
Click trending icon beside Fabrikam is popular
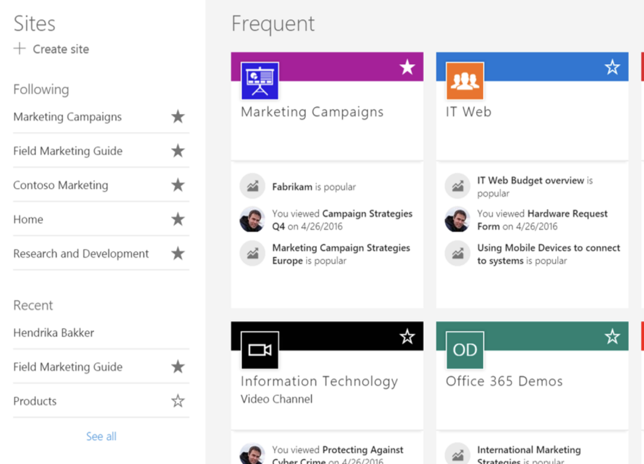click(252, 186)
